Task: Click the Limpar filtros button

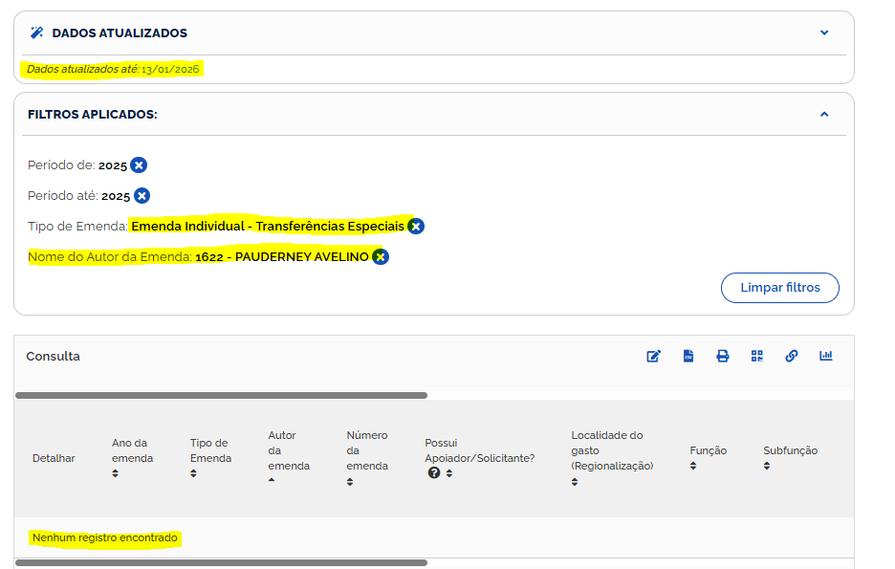Action: coord(779,288)
